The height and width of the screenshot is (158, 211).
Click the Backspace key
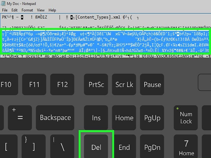pyautogui.click(x=55, y=118)
